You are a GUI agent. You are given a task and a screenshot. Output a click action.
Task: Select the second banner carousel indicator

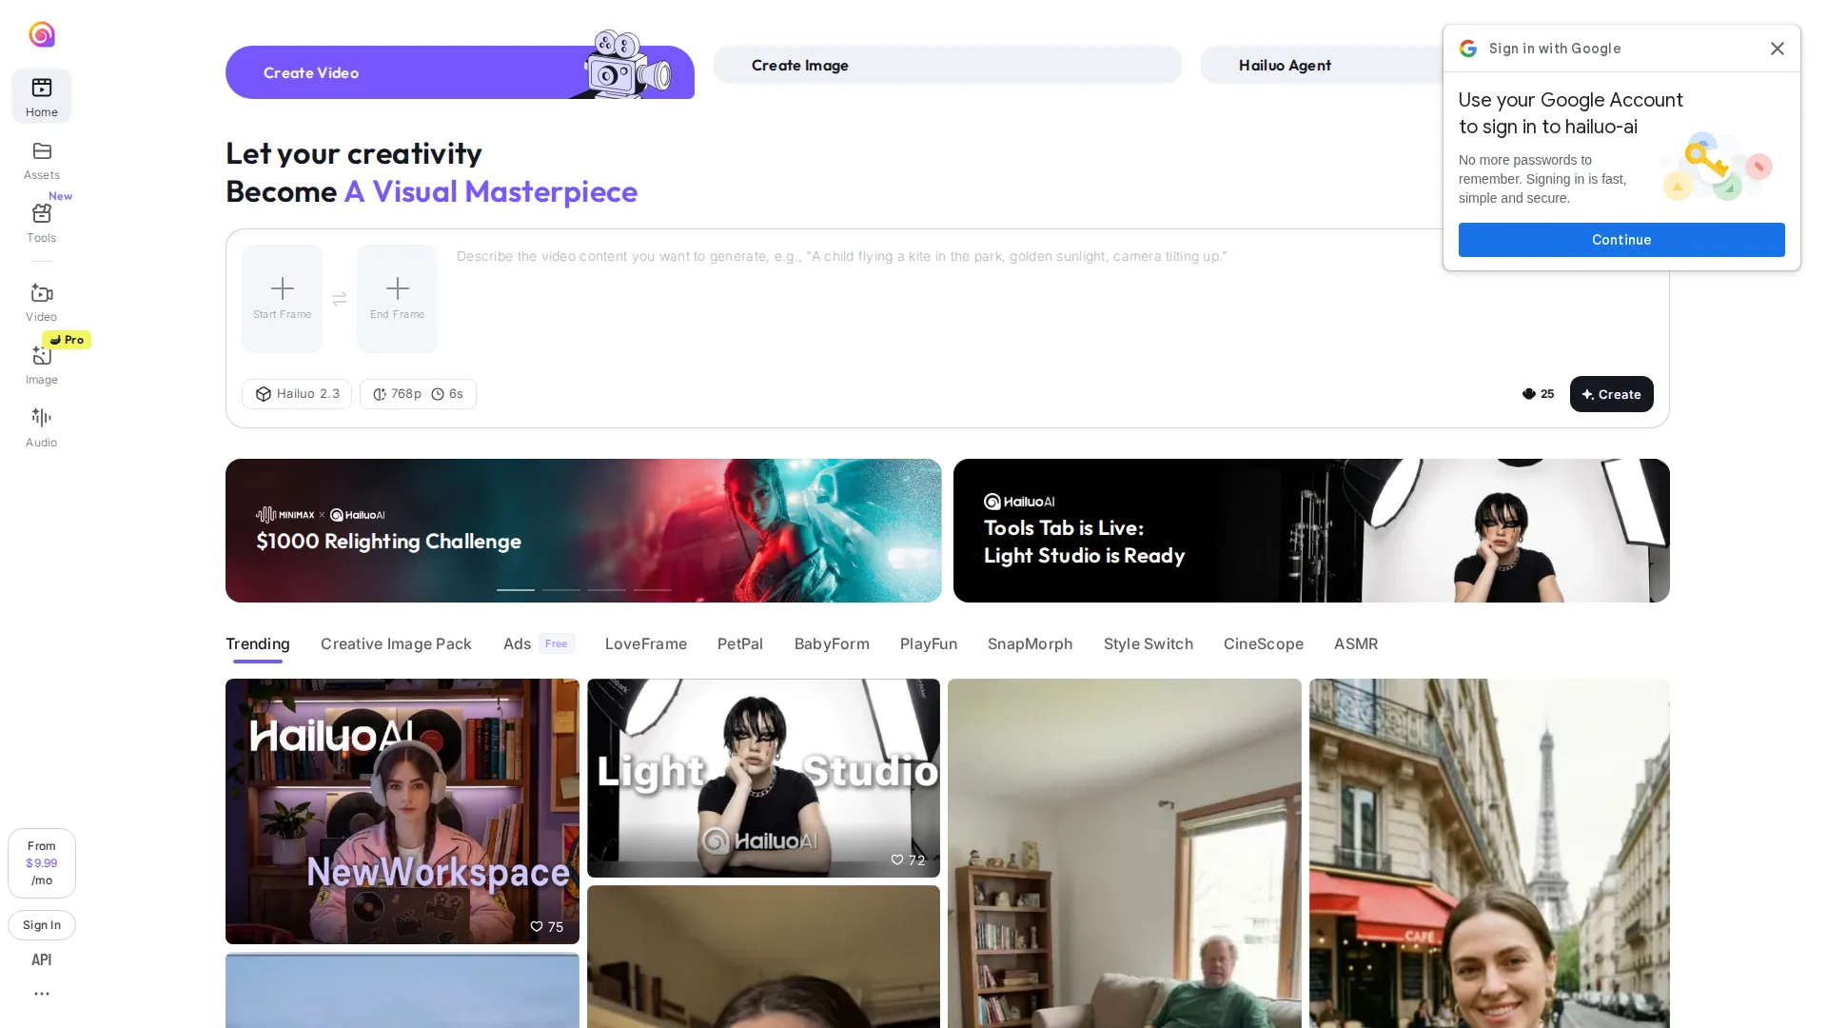coord(561,590)
